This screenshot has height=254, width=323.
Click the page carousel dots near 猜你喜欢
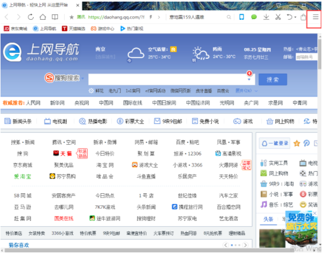pos(236,246)
